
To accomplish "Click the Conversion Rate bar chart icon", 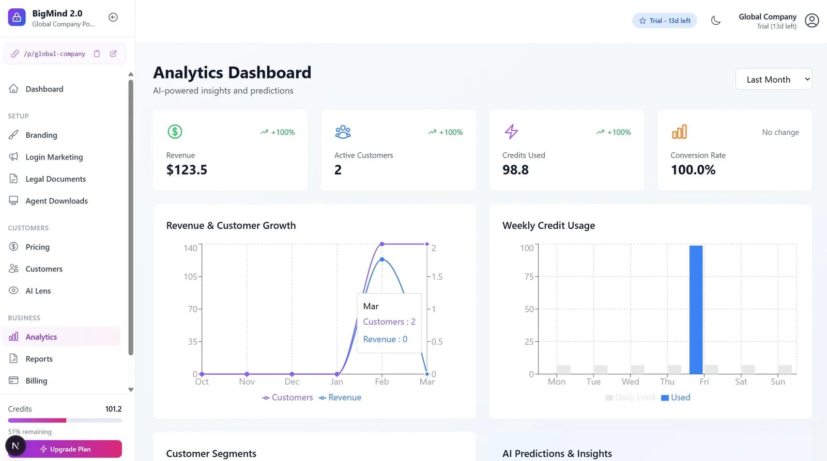I will pyautogui.click(x=679, y=132).
